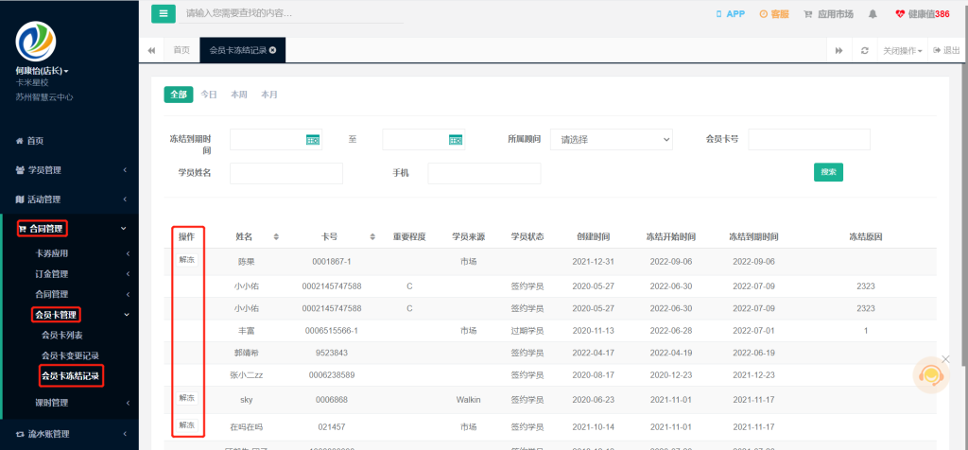Click the 冻结到期时间 end date field
This screenshot has height=450, width=968.
[x=423, y=140]
